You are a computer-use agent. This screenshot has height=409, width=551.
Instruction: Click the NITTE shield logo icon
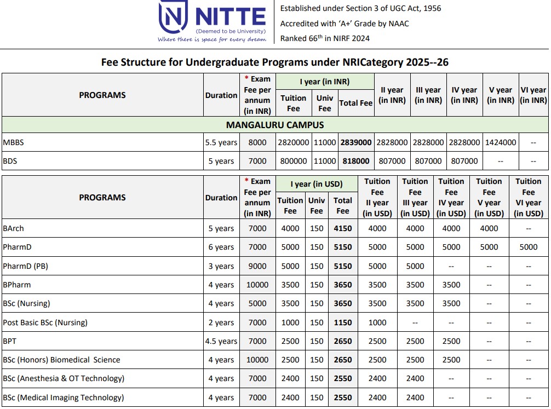coord(172,16)
